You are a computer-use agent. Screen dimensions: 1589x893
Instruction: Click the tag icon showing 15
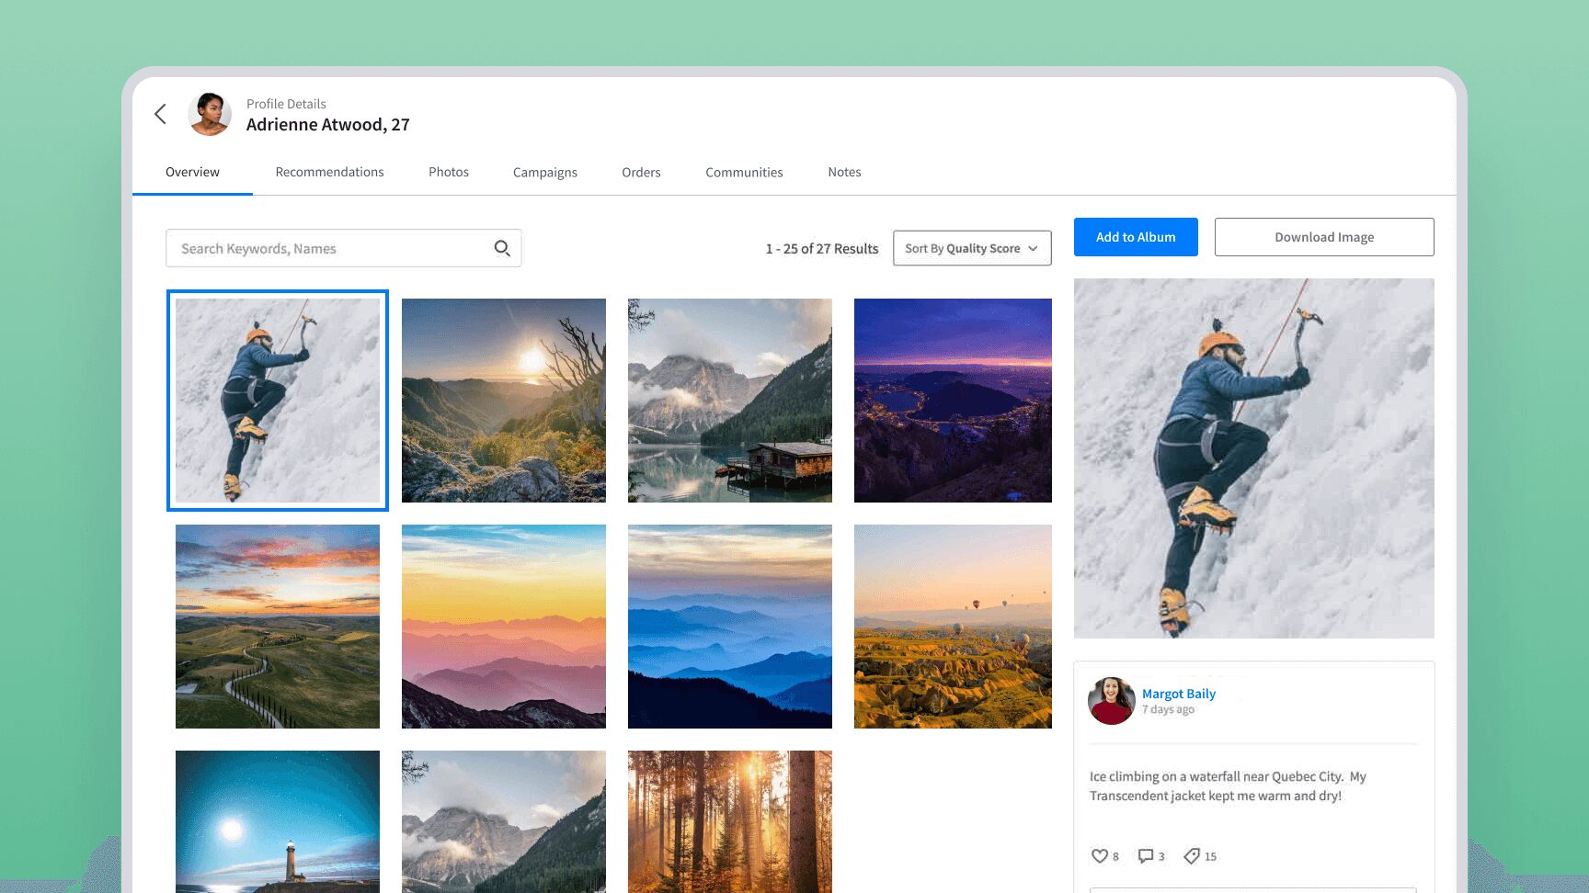pyautogui.click(x=1192, y=856)
